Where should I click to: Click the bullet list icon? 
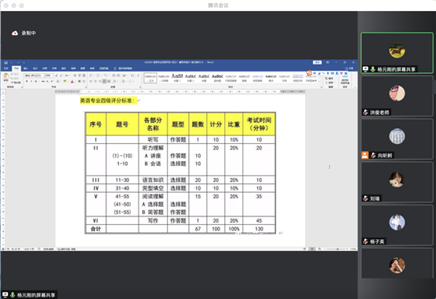(x=91, y=76)
